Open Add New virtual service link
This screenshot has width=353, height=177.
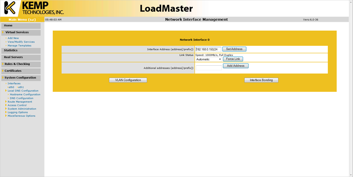click(13, 38)
